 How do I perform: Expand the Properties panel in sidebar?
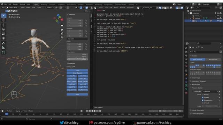click(71, 63)
